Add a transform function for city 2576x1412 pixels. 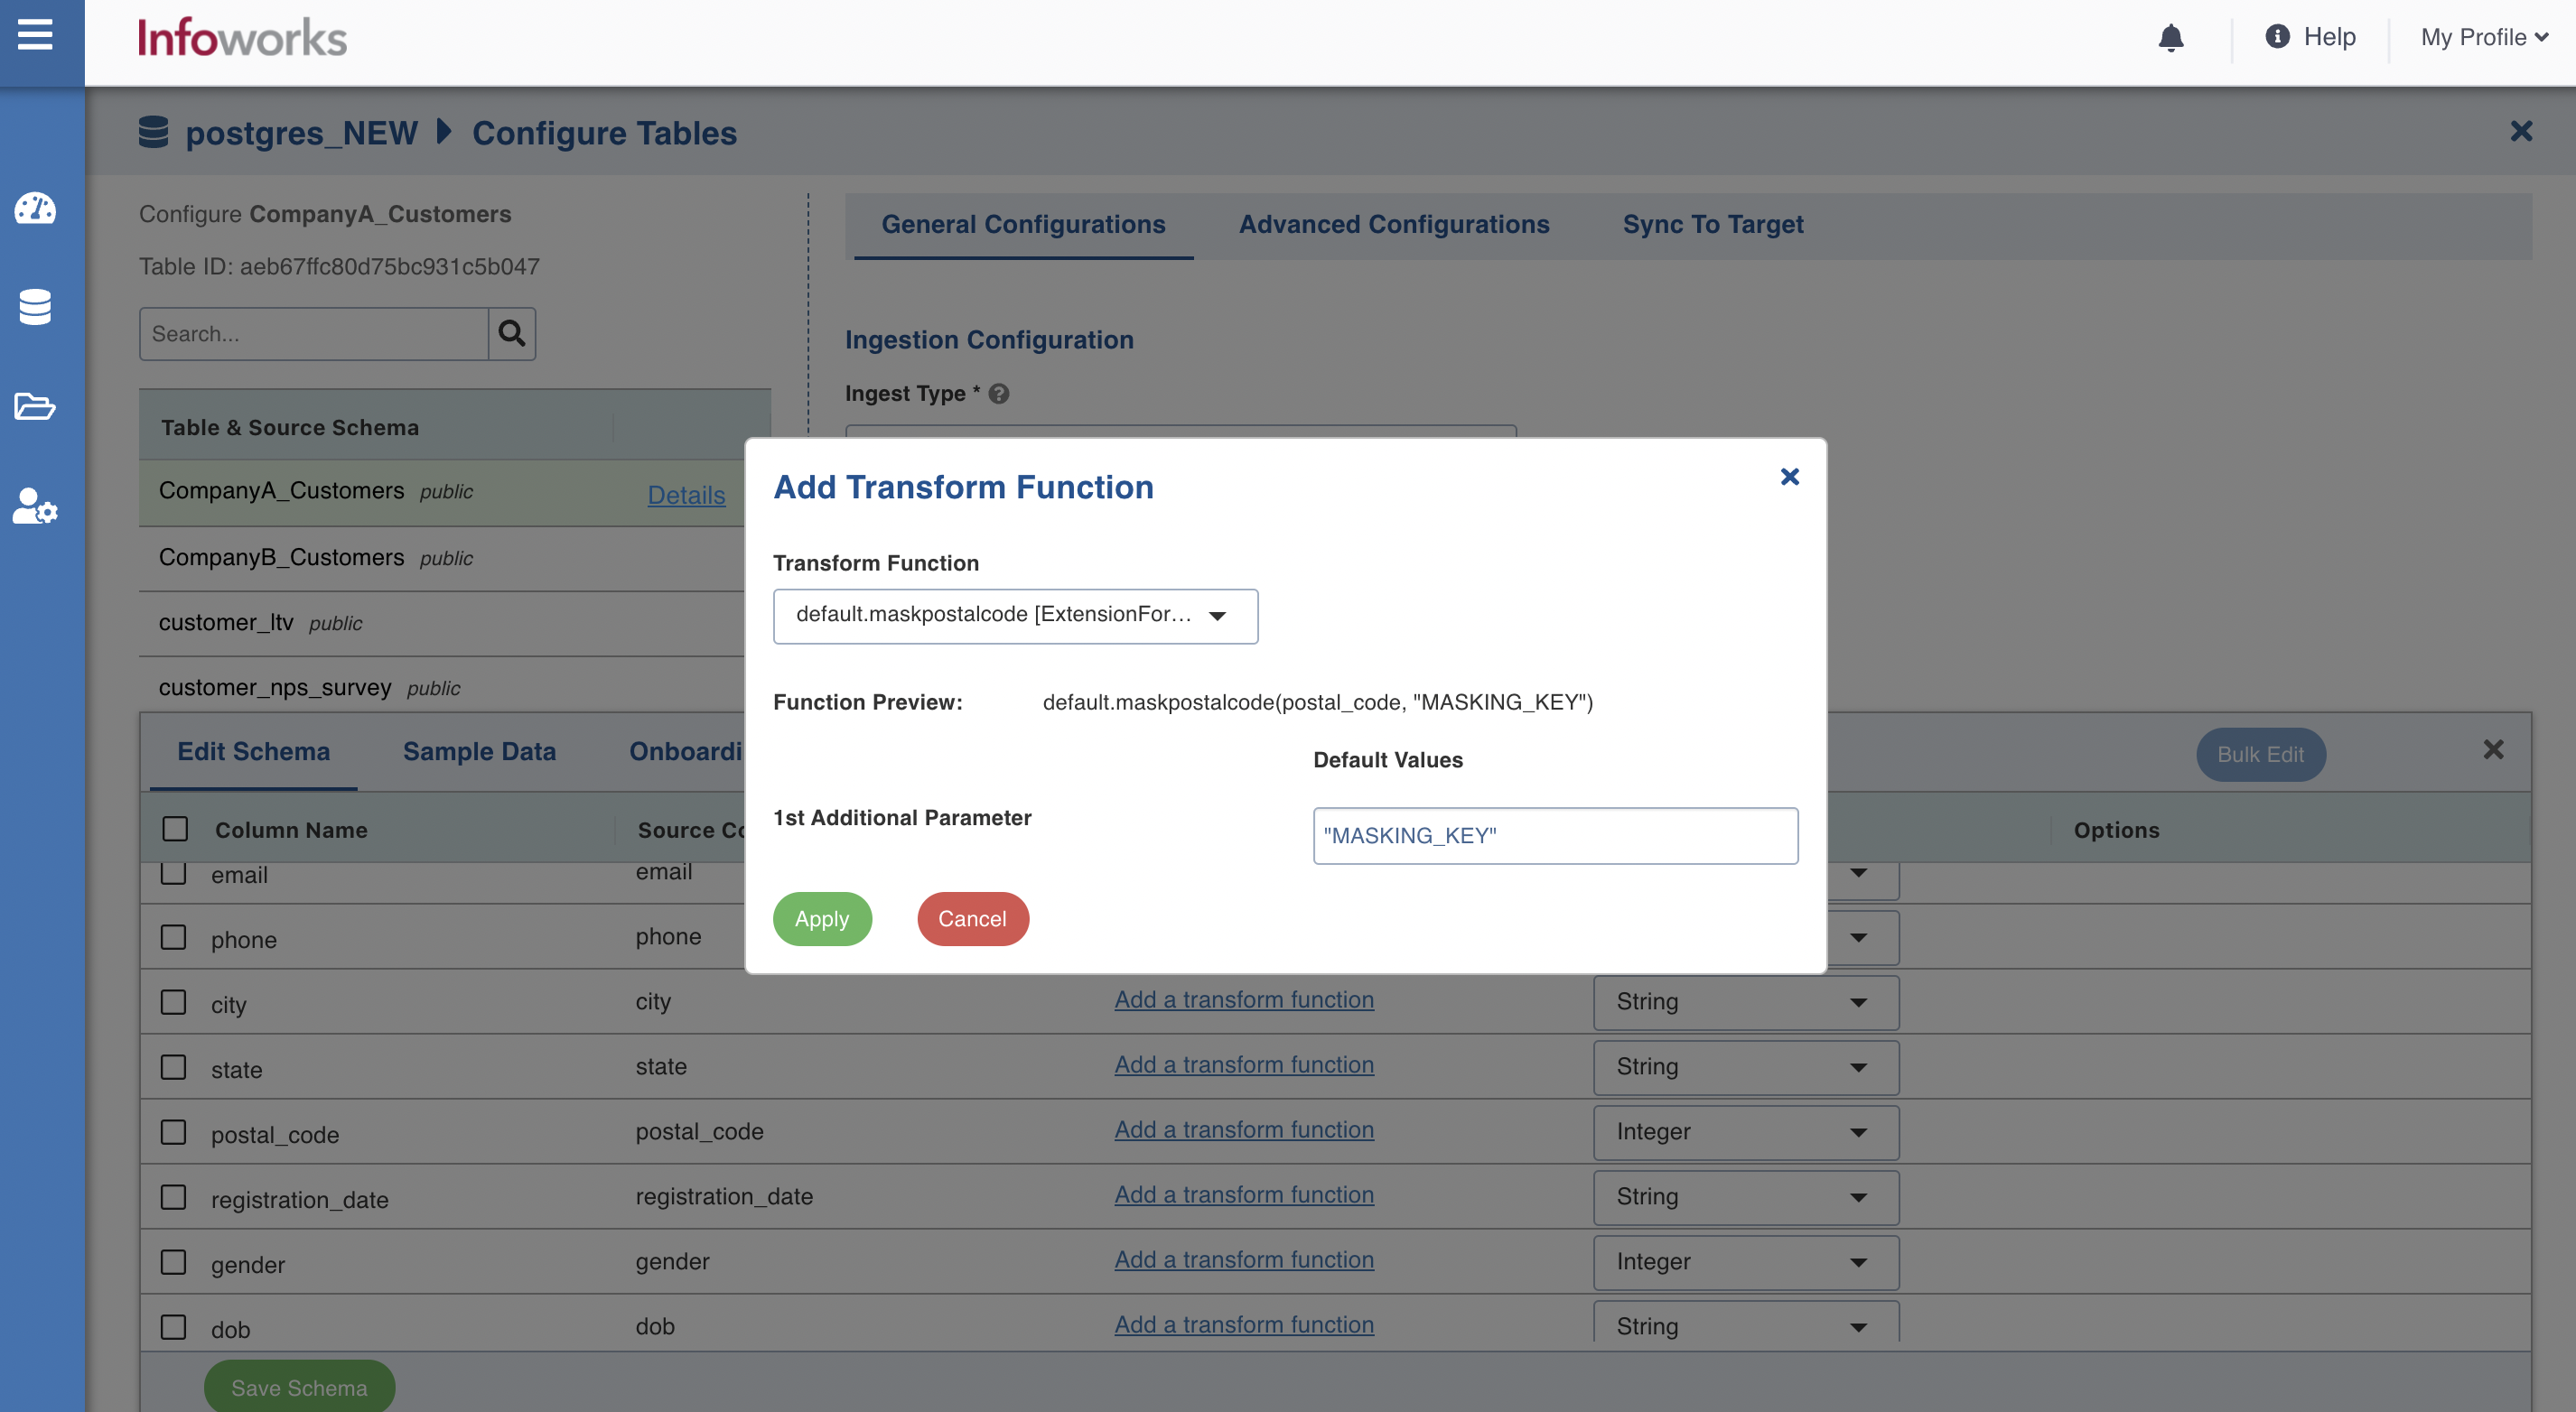coord(1244,999)
